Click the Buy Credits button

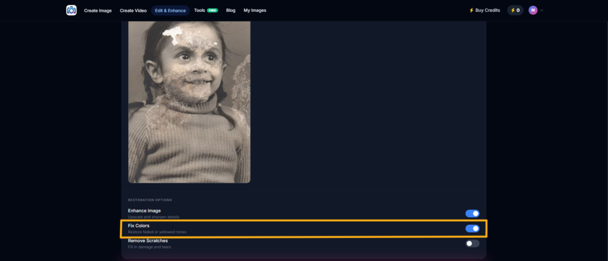point(484,11)
